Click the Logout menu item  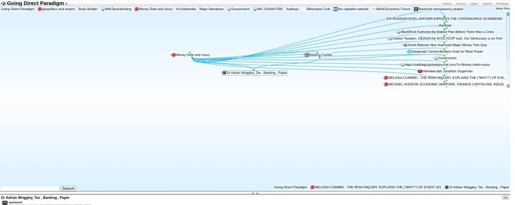click(474, 4)
